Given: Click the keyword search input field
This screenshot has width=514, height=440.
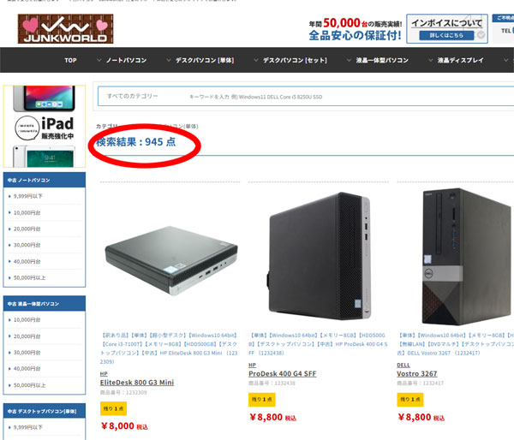Looking at the screenshot, I should point(348,97).
